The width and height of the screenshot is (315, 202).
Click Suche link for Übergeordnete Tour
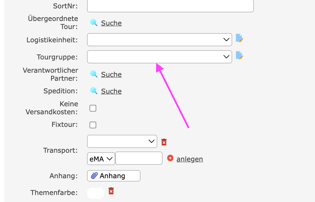point(111,23)
